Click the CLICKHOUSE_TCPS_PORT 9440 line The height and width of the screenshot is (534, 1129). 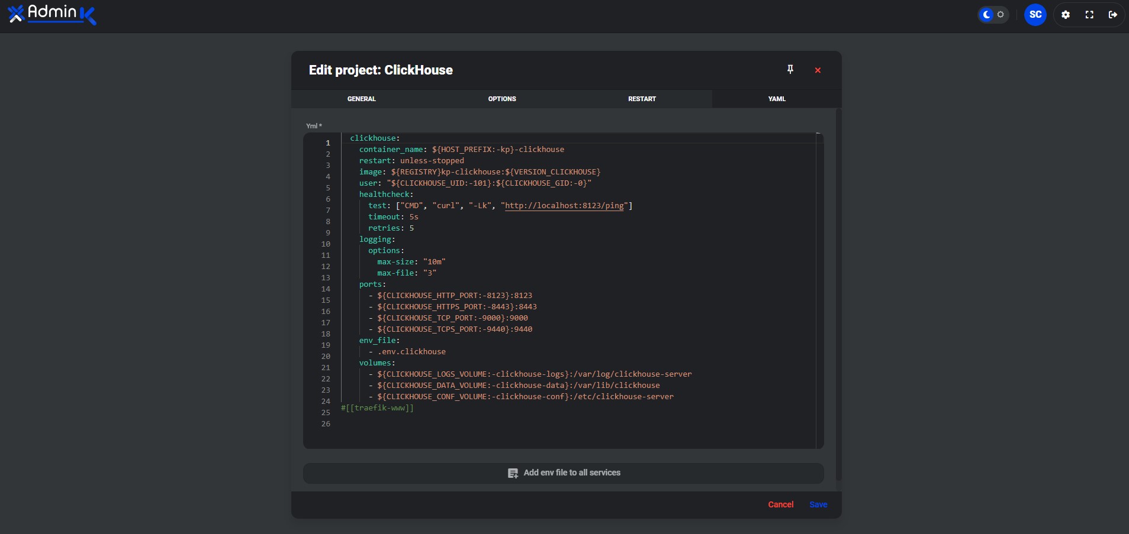tap(451, 329)
